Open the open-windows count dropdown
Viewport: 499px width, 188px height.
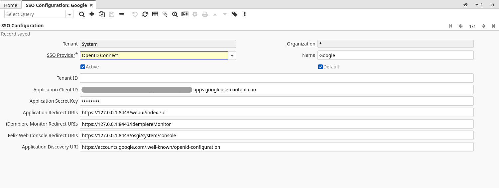479,5
